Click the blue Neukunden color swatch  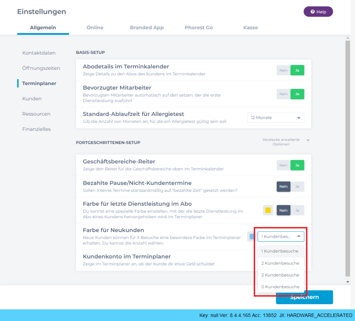252,236
